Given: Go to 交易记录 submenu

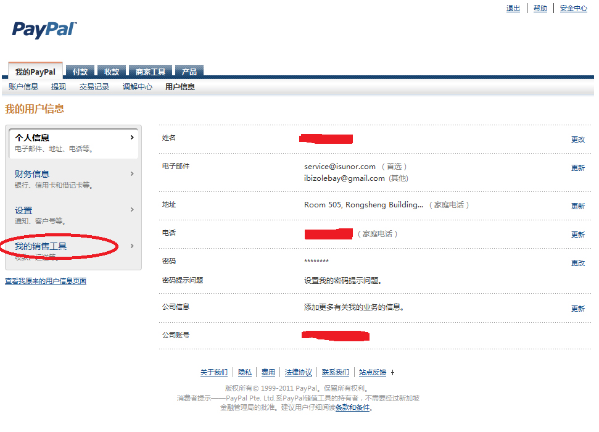Looking at the screenshot, I should (x=94, y=87).
